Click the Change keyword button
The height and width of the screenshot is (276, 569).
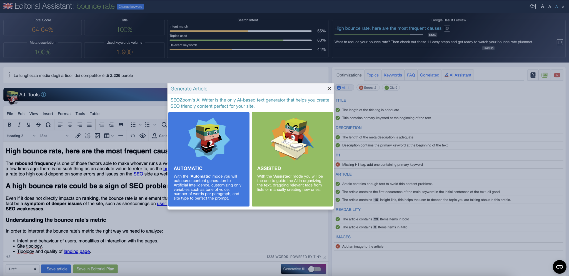pos(130,7)
